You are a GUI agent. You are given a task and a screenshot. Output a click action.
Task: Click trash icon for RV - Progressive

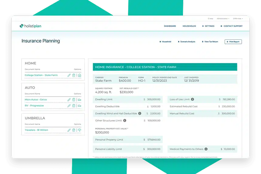pyautogui.click(x=74, y=106)
